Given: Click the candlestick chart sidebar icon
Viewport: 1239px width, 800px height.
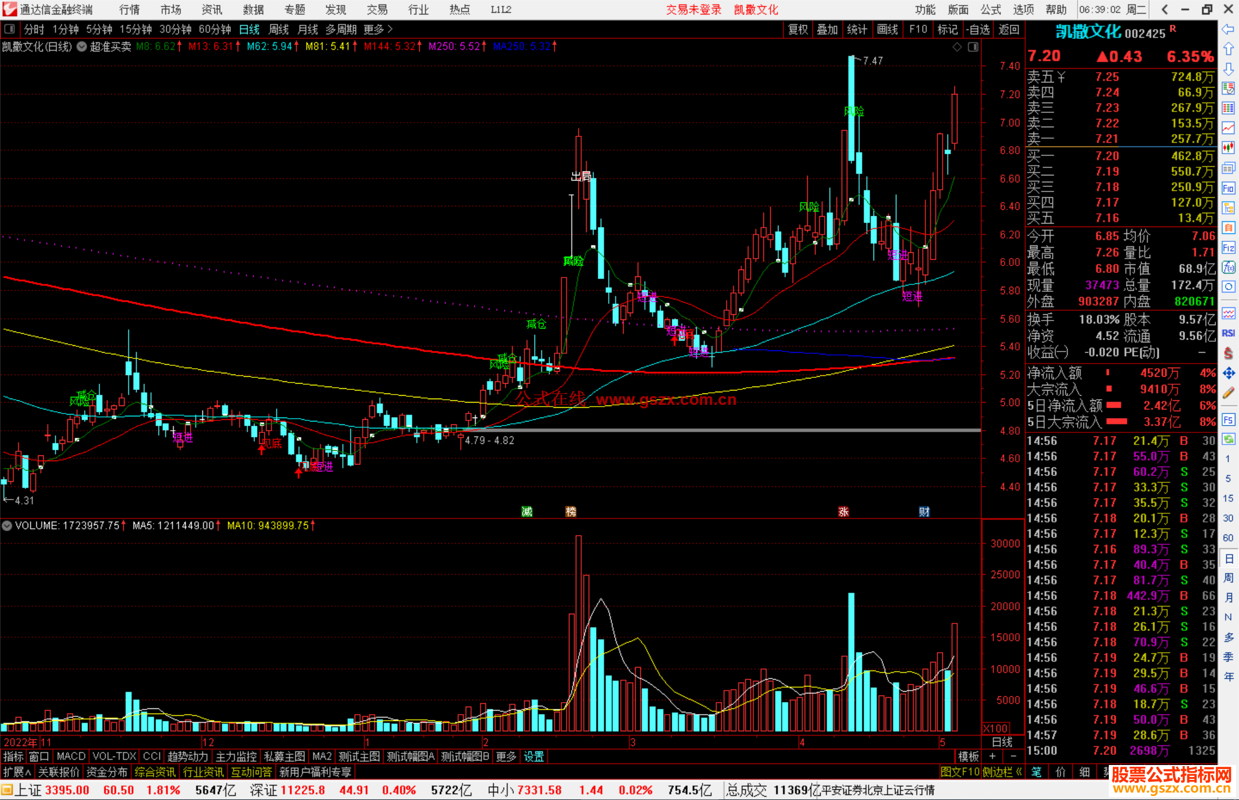Looking at the screenshot, I should pyautogui.click(x=1228, y=148).
